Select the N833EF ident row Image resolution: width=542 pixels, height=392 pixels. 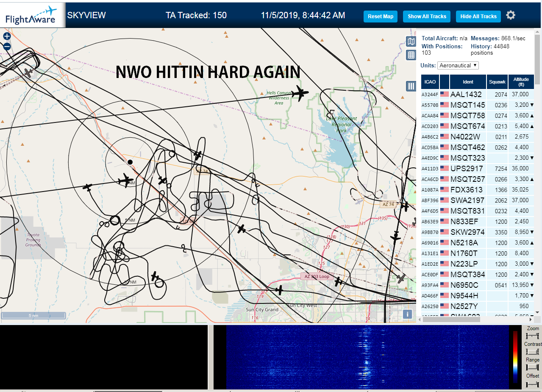tap(478, 221)
